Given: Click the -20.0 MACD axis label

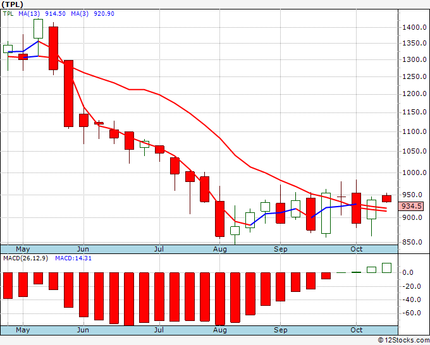Looking at the screenshot, I should pos(411,286).
